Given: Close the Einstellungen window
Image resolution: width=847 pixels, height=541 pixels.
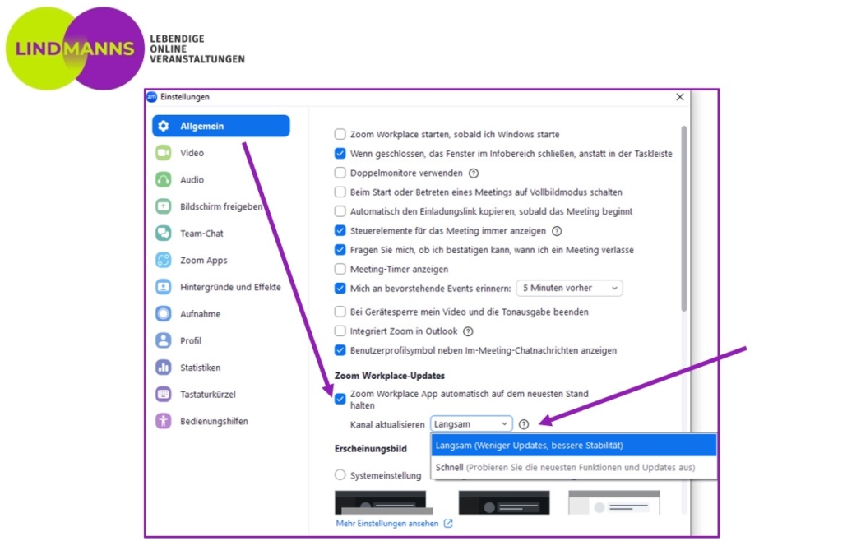Looking at the screenshot, I should (x=679, y=97).
